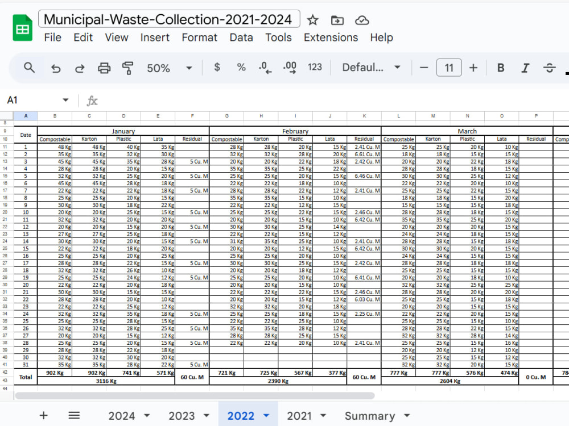The height and width of the screenshot is (426, 569).
Task: Select the February header cell
Action: (x=295, y=131)
